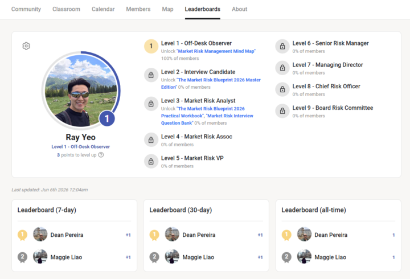Click the Level 6 Senior Risk Manager lock icon
Image resolution: width=410 pixels, height=279 pixels.
[x=282, y=46]
